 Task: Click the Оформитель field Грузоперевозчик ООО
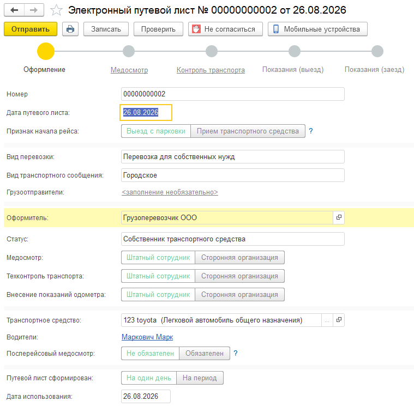[x=227, y=217]
